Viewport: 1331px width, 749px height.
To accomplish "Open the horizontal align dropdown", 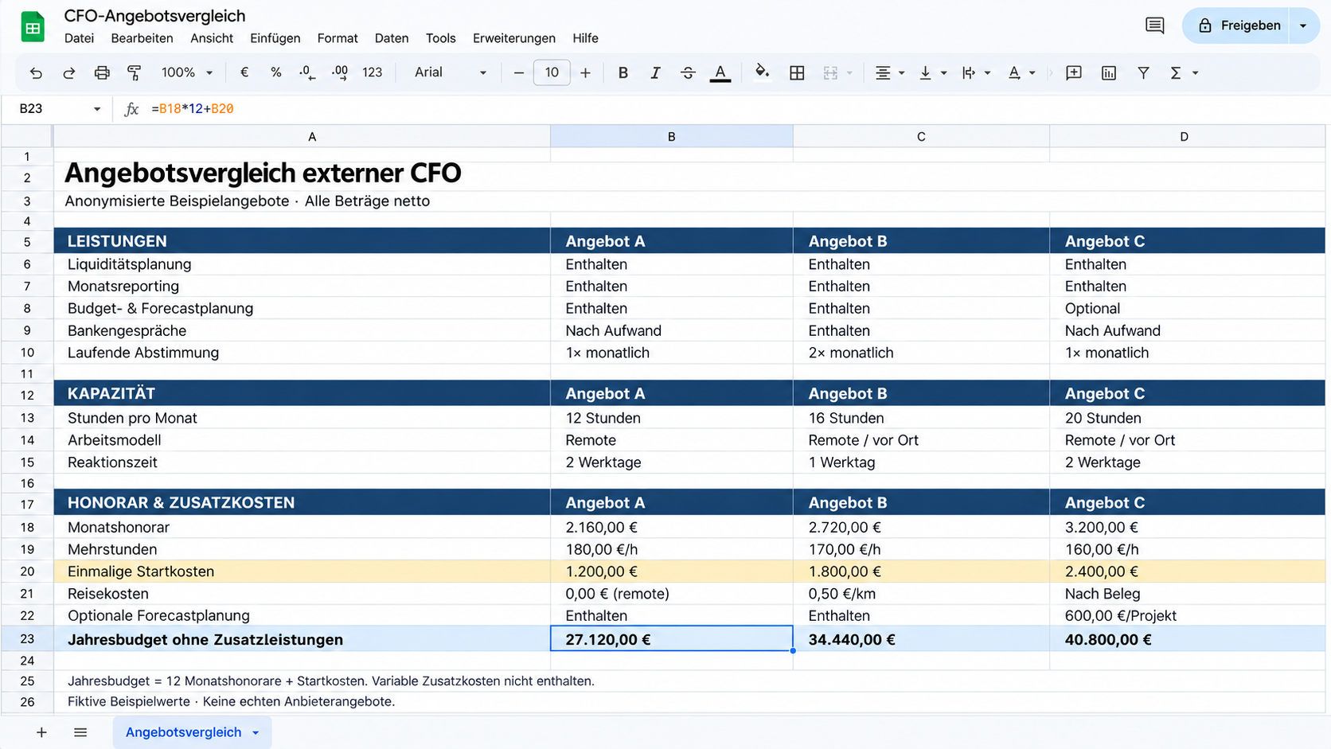I will tap(890, 73).
